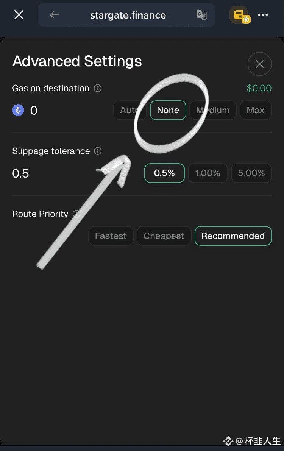The width and height of the screenshot is (284, 451).
Task: Choose Cheapest route priority
Action: (164, 236)
